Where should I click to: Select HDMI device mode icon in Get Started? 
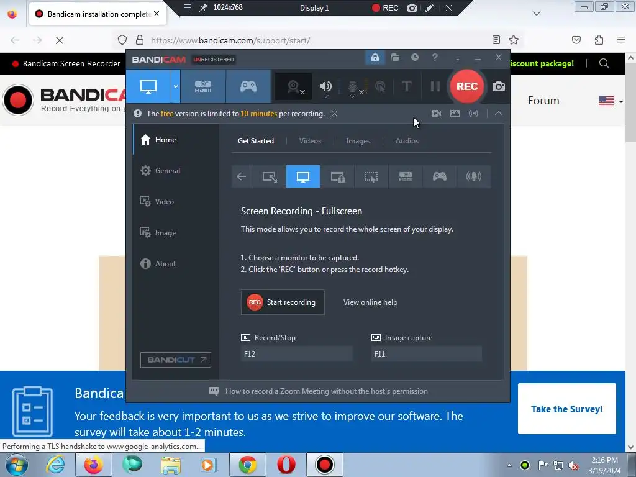(406, 176)
